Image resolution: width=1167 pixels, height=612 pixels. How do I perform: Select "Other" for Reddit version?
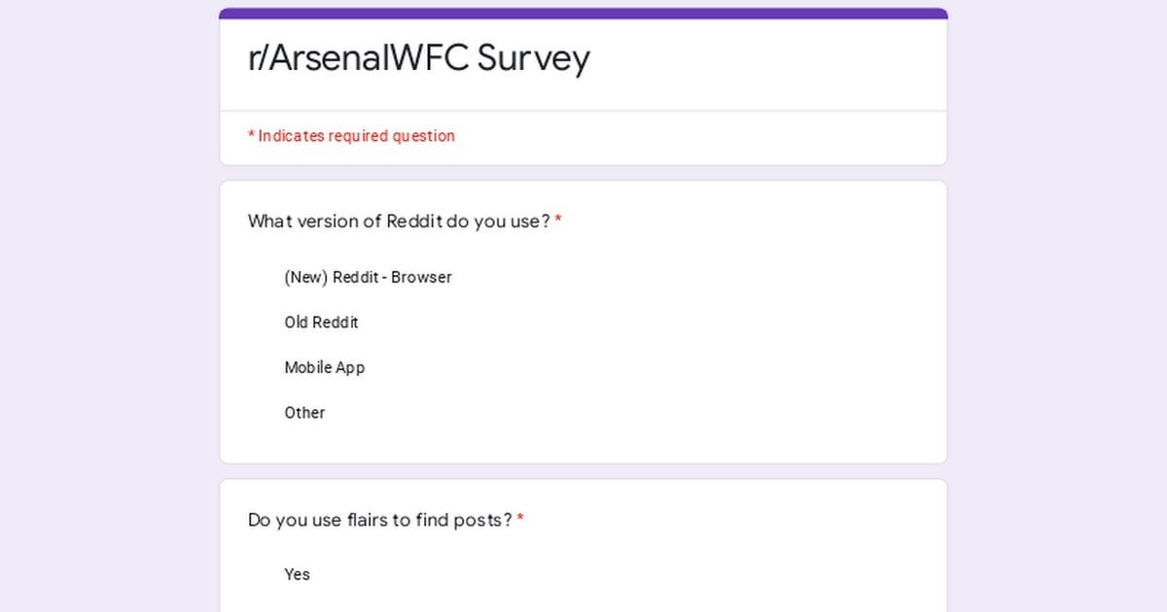304,413
